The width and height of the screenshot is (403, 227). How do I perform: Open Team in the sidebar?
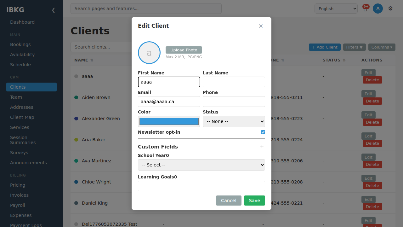(31, 97)
